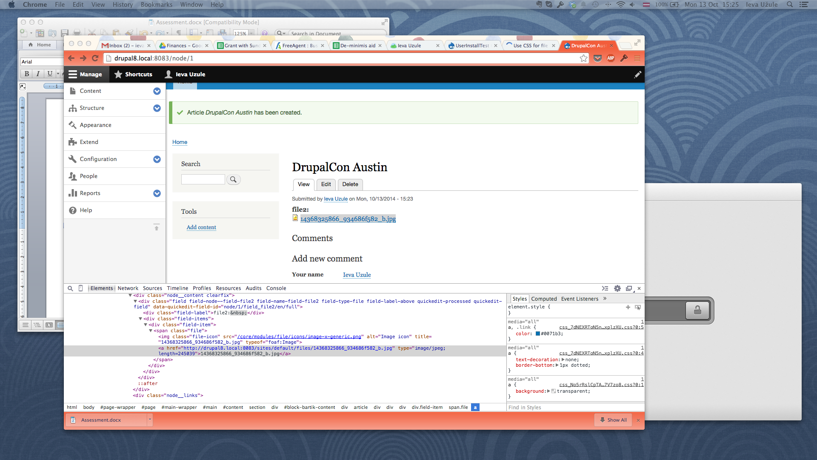Viewport: 817px width, 460px height.
Task: Collapse the node__content div in Elements tree
Action: click(130, 295)
